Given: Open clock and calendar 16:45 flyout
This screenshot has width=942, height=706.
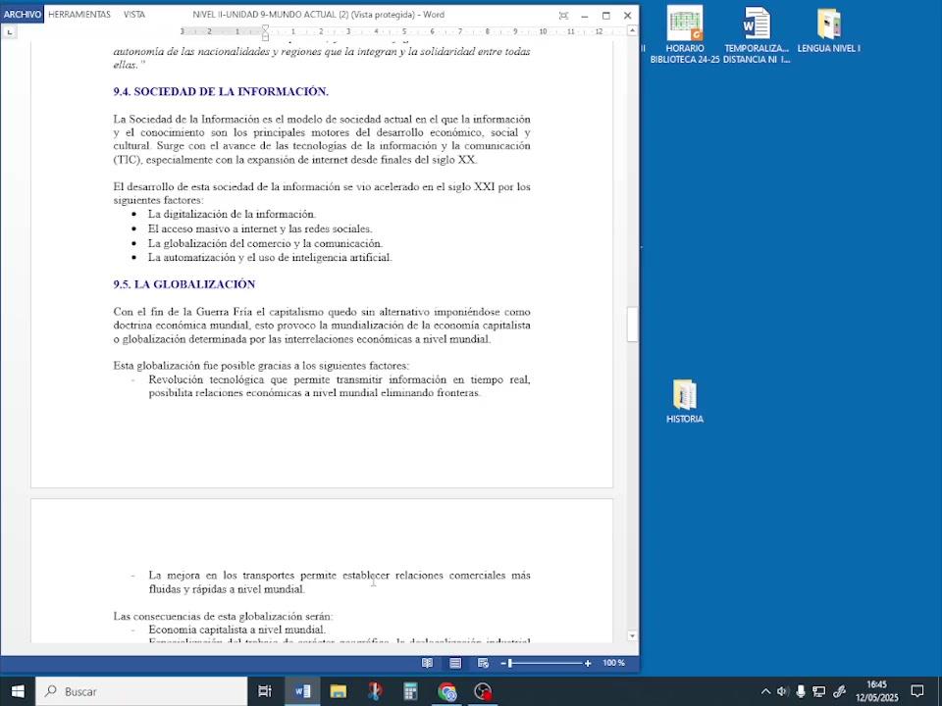Looking at the screenshot, I should (x=876, y=691).
